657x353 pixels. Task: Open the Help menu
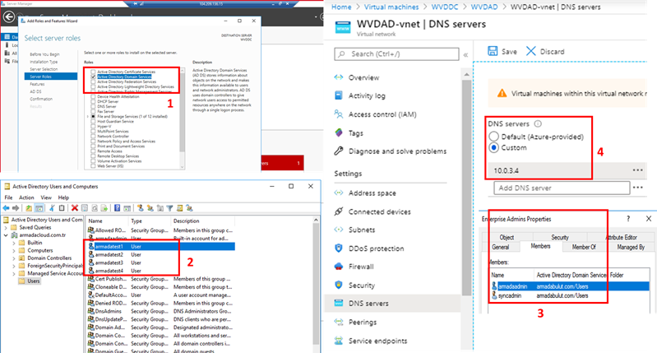click(63, 197)
